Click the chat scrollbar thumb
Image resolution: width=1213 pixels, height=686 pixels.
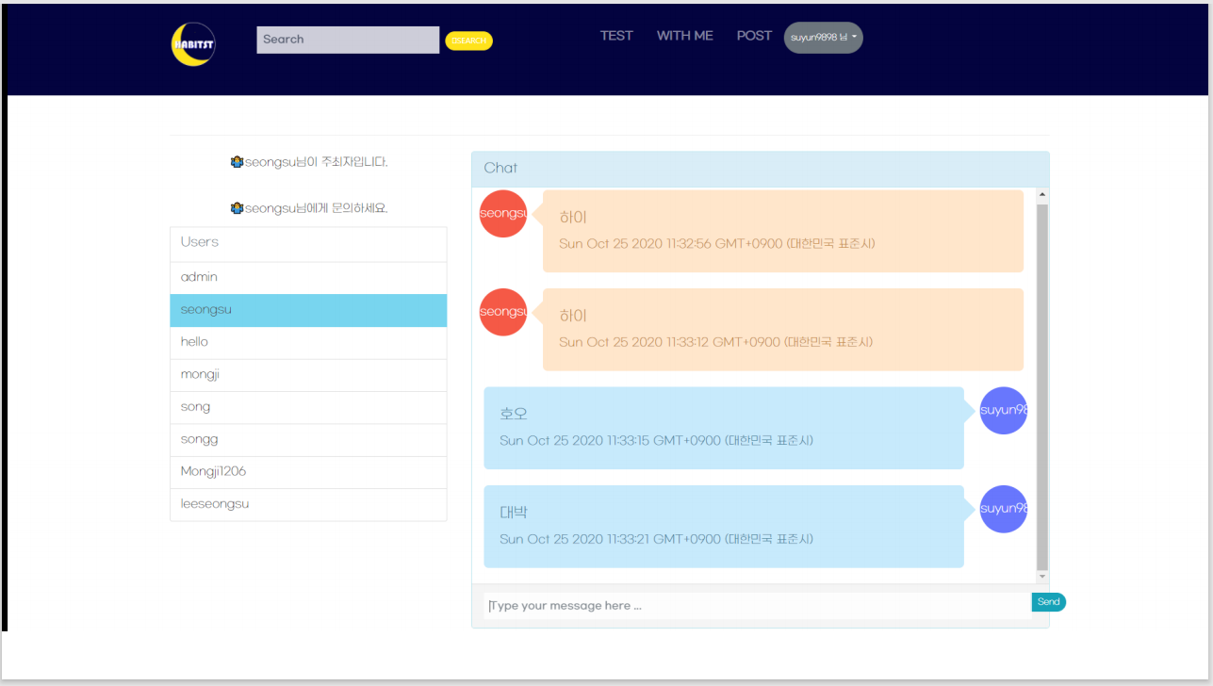click(1042, 386)
